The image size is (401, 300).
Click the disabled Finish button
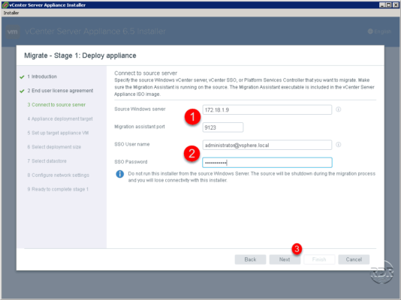(x=319, y=259)
